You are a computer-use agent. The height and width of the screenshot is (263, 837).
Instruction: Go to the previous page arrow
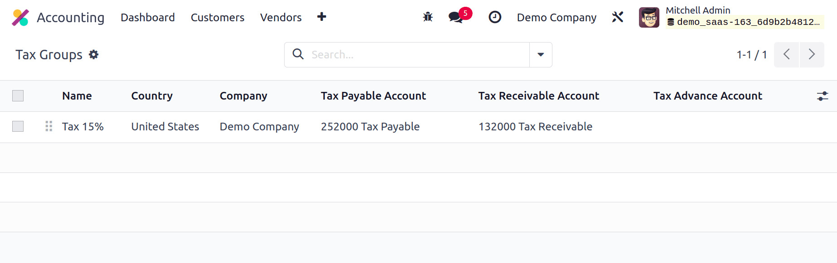(x=786, y=55)
